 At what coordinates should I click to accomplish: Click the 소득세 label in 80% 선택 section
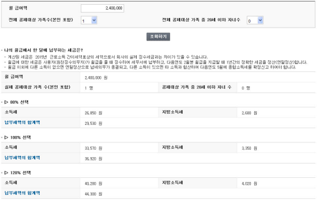(x=11, y=112)
